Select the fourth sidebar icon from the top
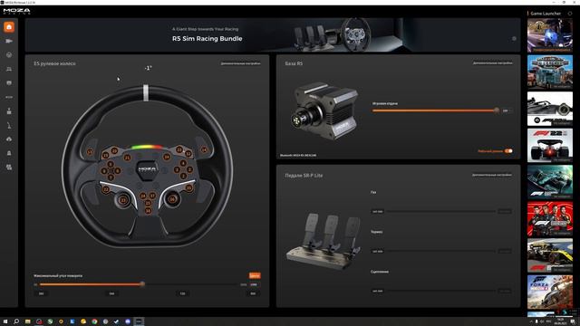 9,69
